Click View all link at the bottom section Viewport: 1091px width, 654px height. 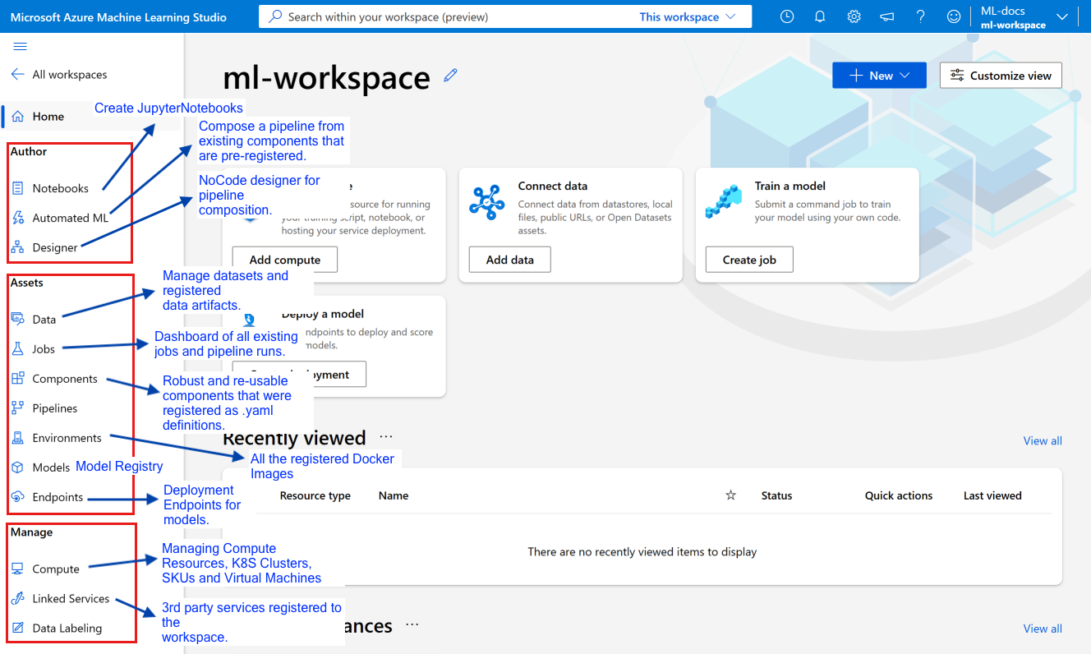point(1043,629)
